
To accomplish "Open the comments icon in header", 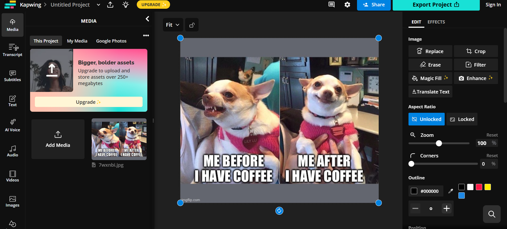I will pos(332,5).
